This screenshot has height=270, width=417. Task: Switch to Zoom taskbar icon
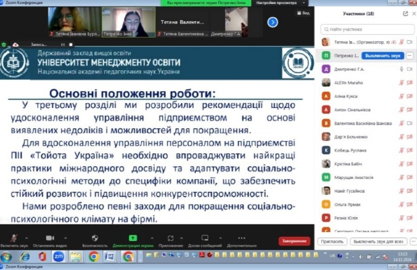(x=59, y=257)
